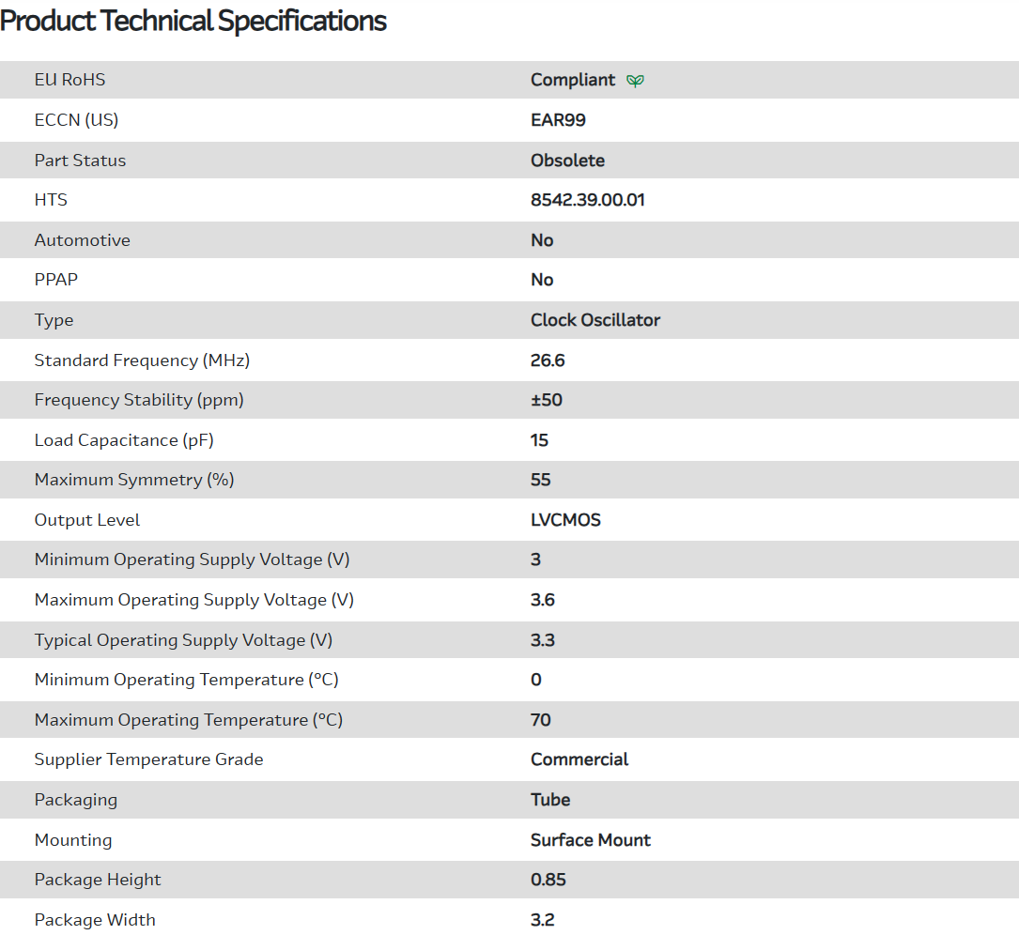
Task: Click the green leaf icon beside Compliant
Action: [x=635, y=81]
